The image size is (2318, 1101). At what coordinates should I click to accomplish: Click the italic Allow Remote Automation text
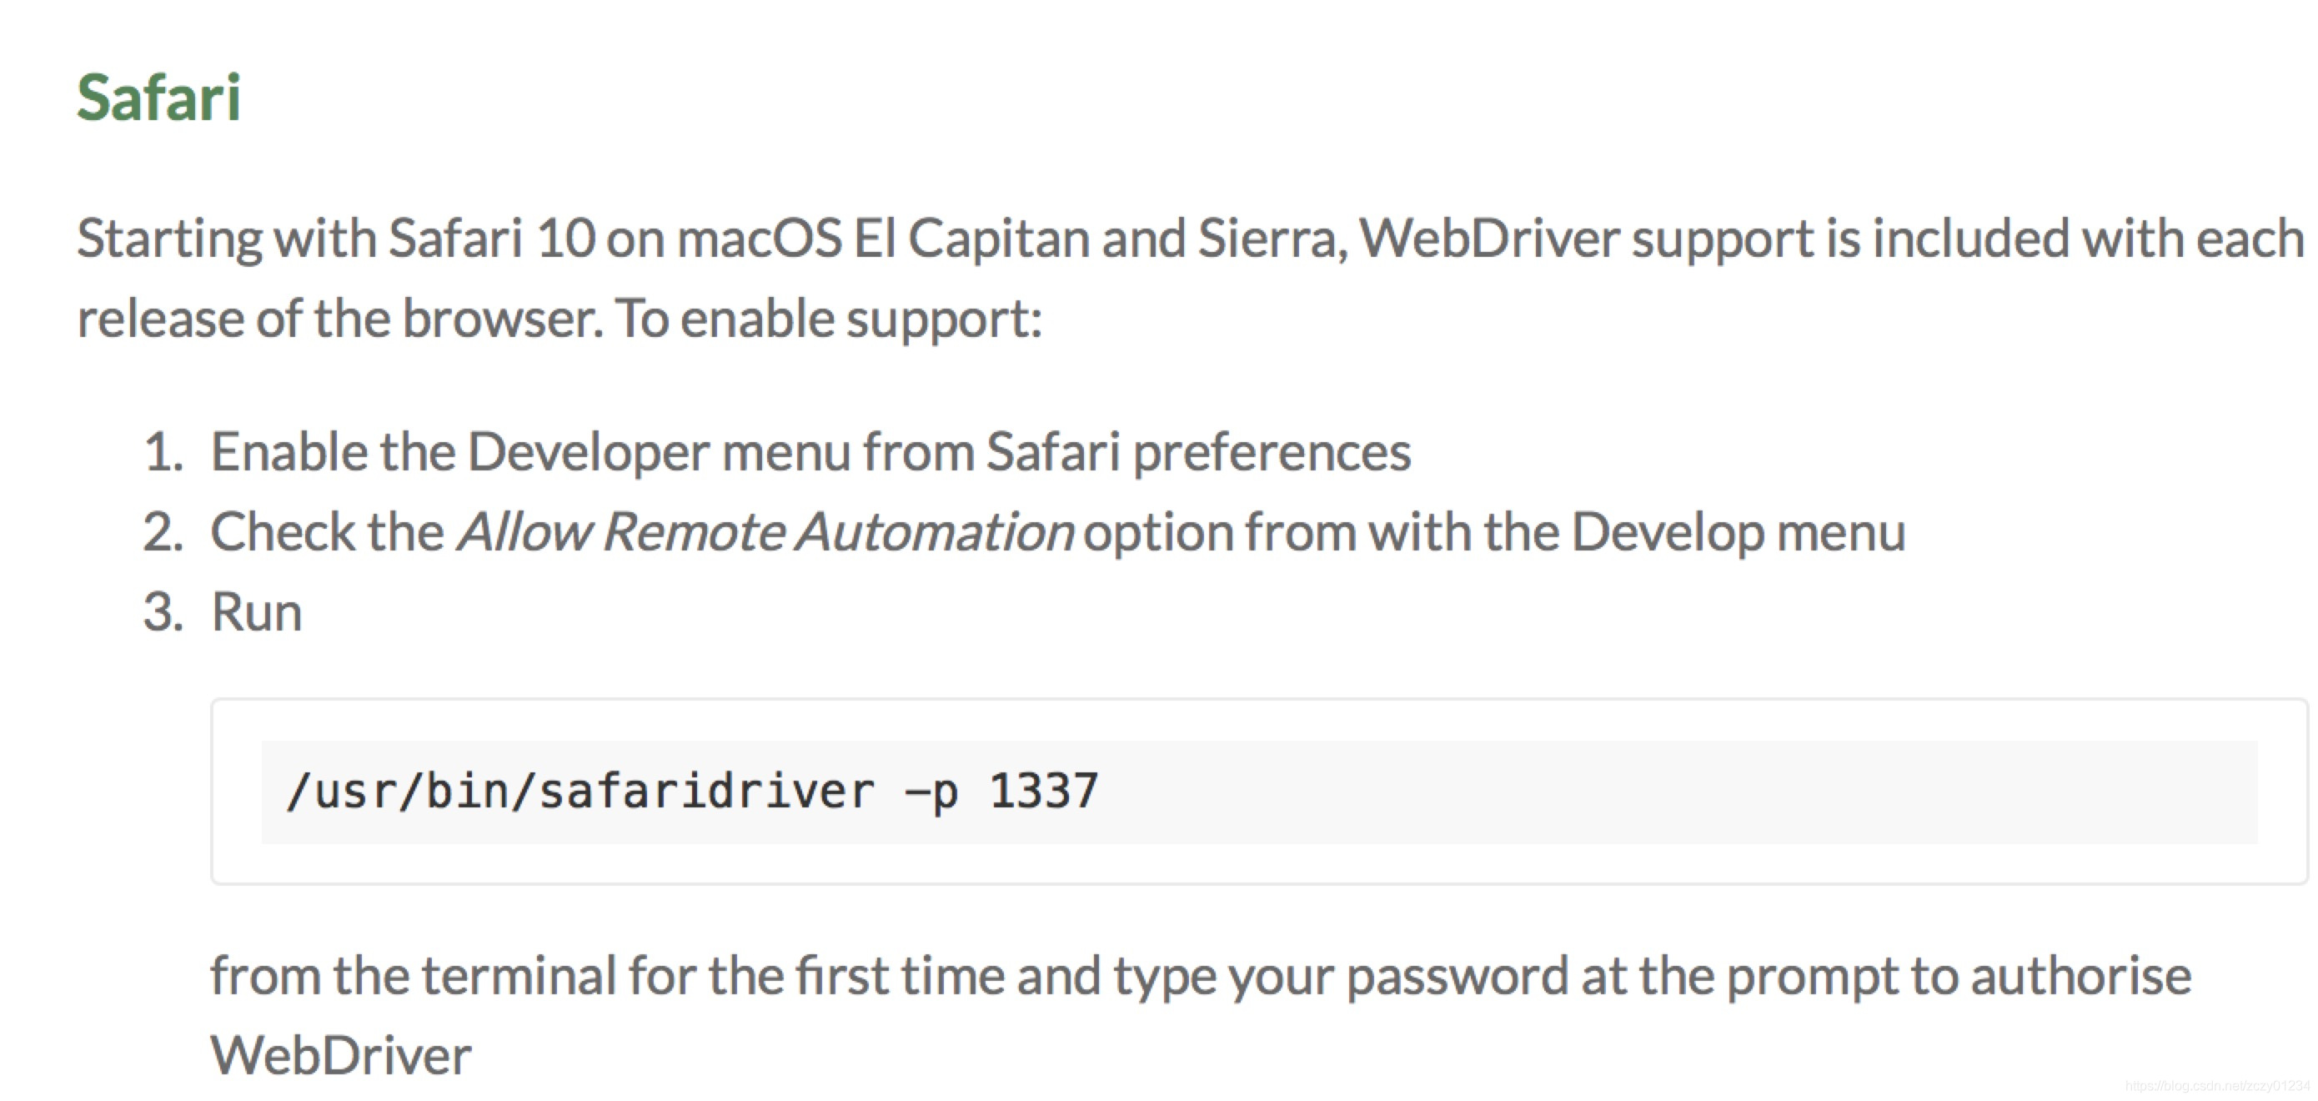(765, 531)
